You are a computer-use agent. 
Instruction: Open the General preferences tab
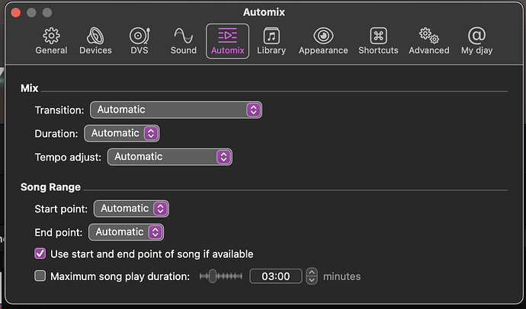pos(51,41)
